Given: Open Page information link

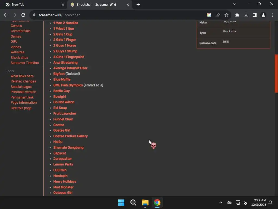Looking at the screenshot, I should (x=24, y=103).
